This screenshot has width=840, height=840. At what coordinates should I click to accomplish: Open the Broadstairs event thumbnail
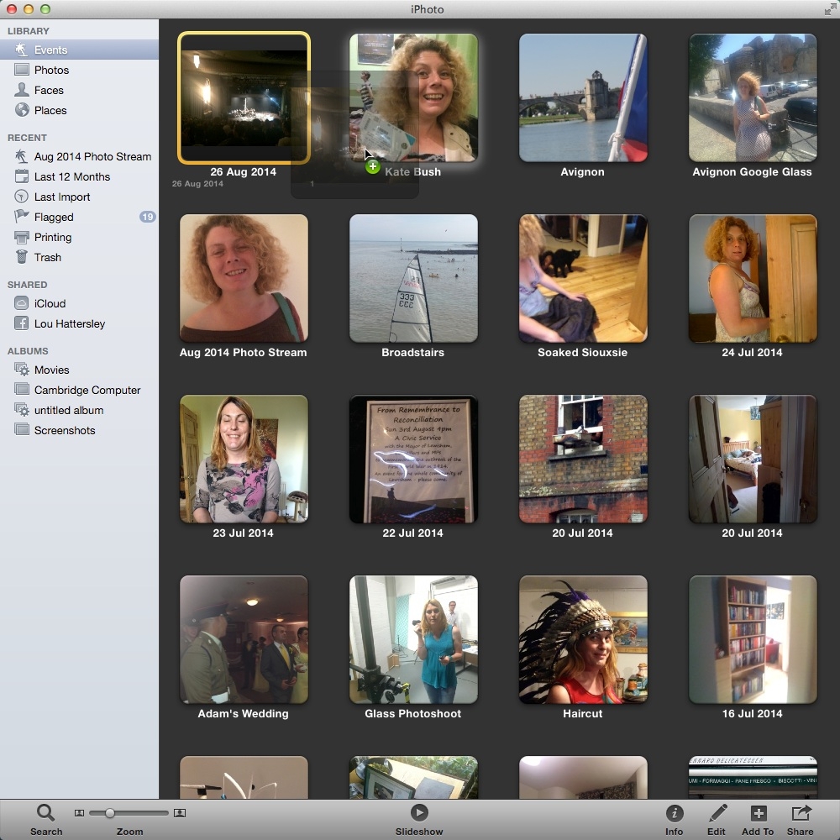click(x=413, y=278)
